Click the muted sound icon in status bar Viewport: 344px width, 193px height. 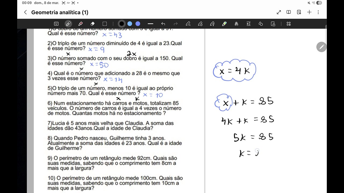(309, 3)
